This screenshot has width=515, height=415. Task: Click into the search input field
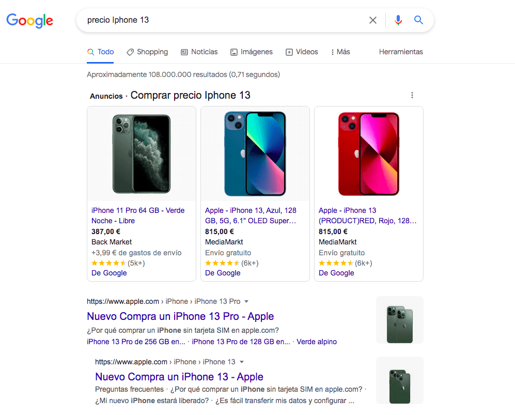coord(222,20)
